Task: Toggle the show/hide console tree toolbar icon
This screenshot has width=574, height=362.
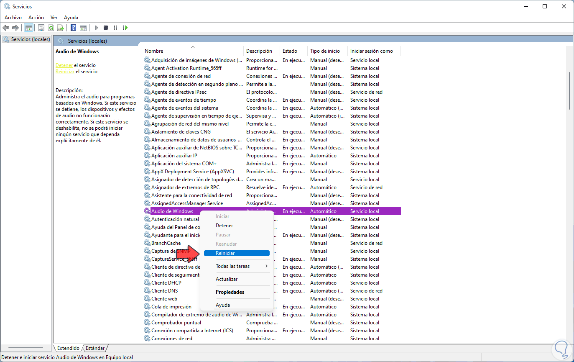Action: coord(29,28)
